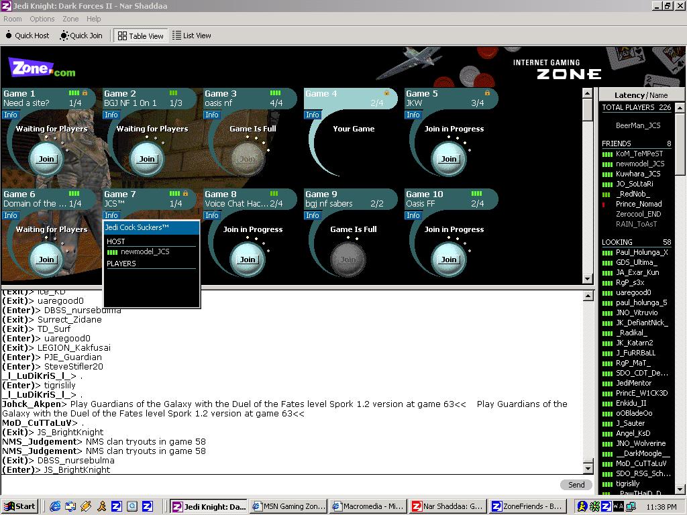Open the Room menu

pos(12,19)
